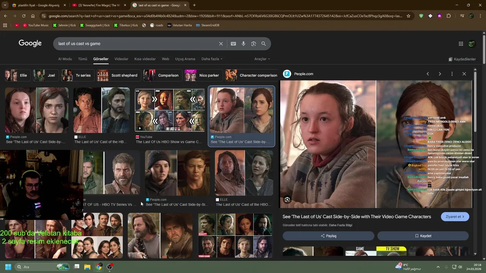This screenshot has height=273, width=486.
Task: Open the Google account avatar
Action: [472, 44]
